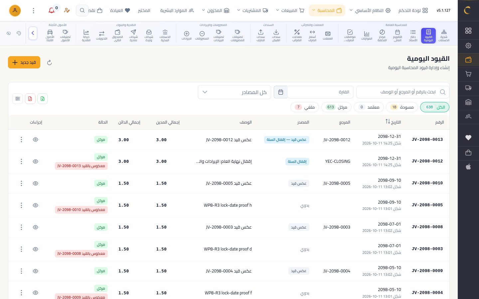Expand the purchases (المشتريات) top menu
Image resolution: width=479 pixels, height=299 pixels.
coord(252,11)
